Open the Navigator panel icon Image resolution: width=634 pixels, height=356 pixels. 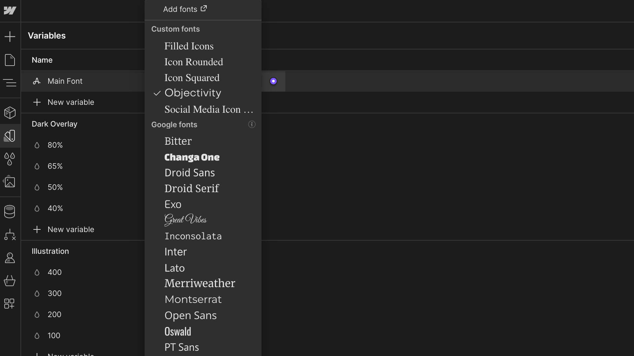pyautogui.click(x=10, y=82)
